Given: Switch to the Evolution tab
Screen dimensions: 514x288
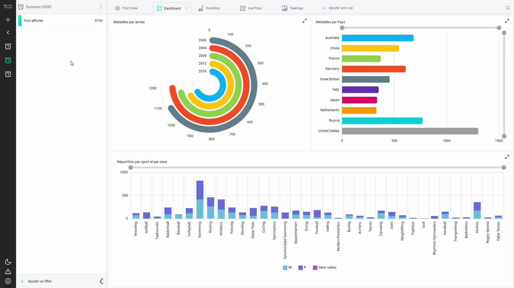Looking at the screenshot, I should 209,8.
